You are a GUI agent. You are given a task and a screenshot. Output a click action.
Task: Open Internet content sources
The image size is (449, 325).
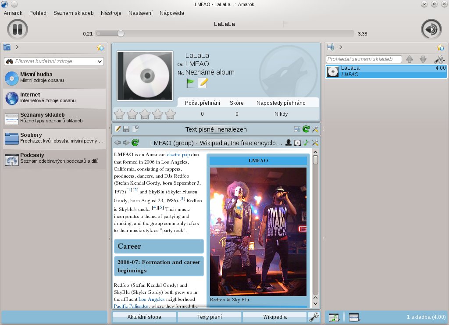(x=54, y=98)
